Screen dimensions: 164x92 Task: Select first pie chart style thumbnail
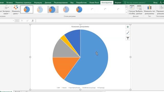(x=27, y=9)
